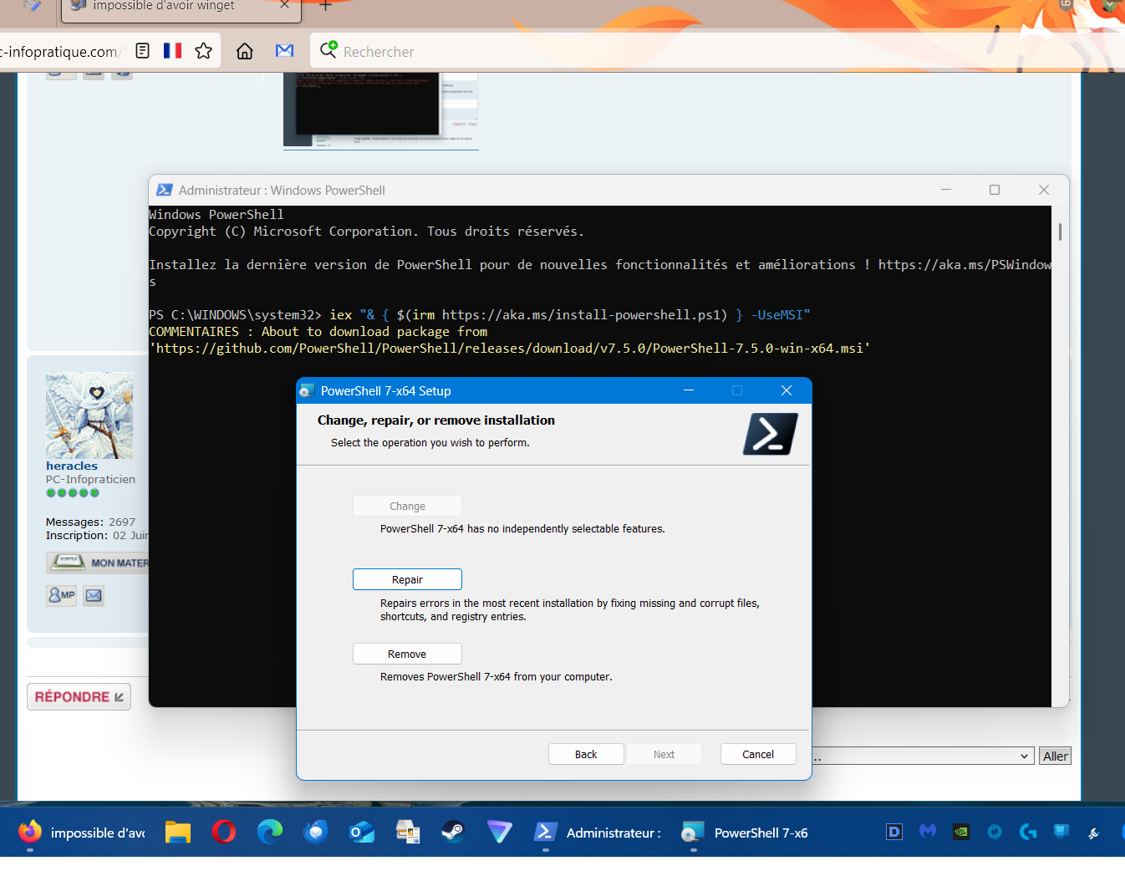Click the 'PC-Infopraticien' rank text
This screenshot has width=1125, height=871.
(90, 479)
